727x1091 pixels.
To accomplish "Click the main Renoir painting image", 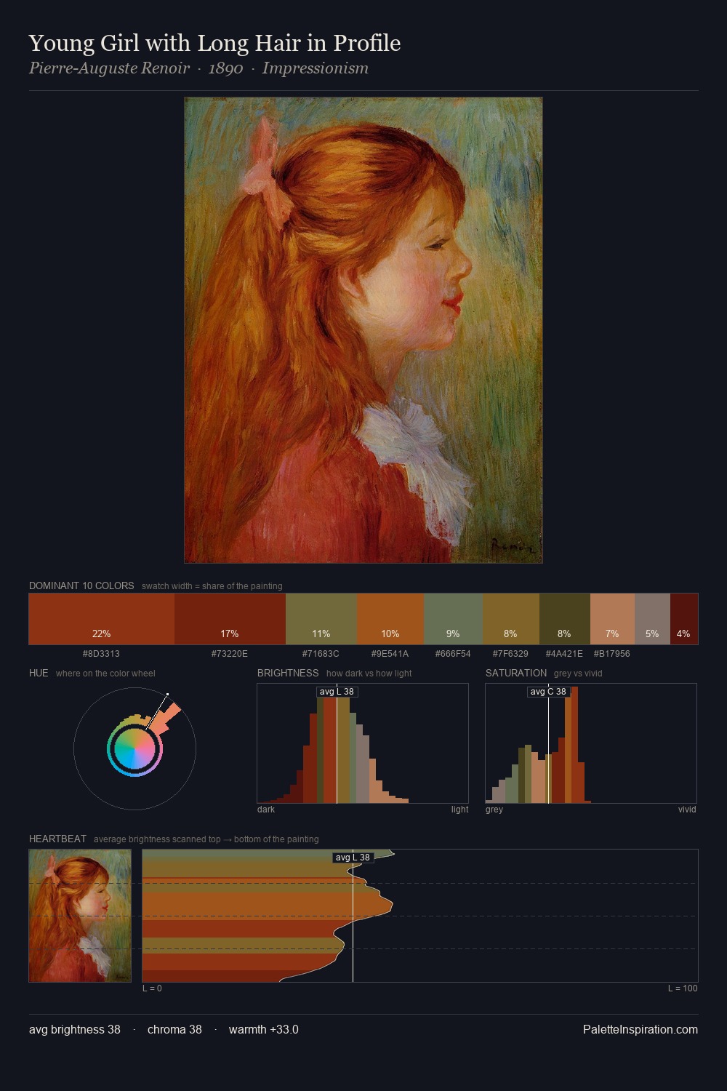I will click(363, 330).
